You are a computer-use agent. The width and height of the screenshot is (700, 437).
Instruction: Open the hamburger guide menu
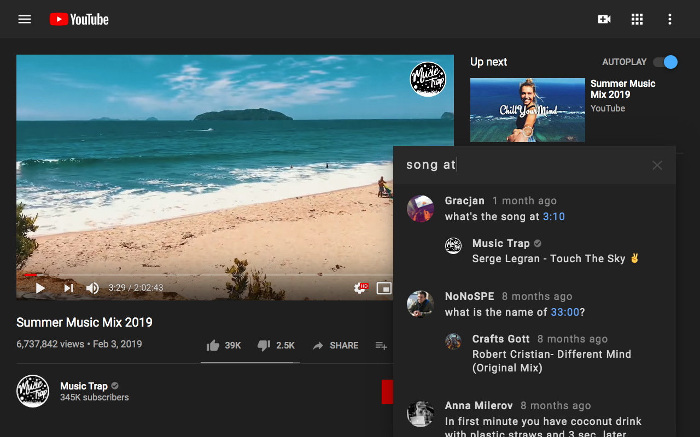click(25, 19)
